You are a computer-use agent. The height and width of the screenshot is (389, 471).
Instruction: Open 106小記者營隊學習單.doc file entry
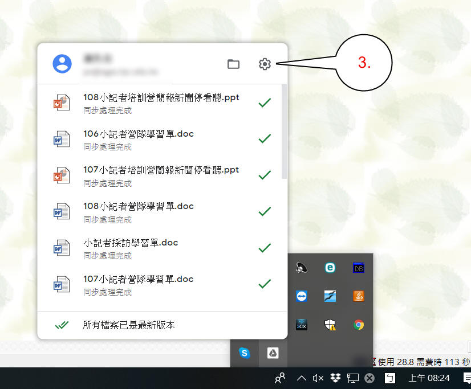[160, 139]
